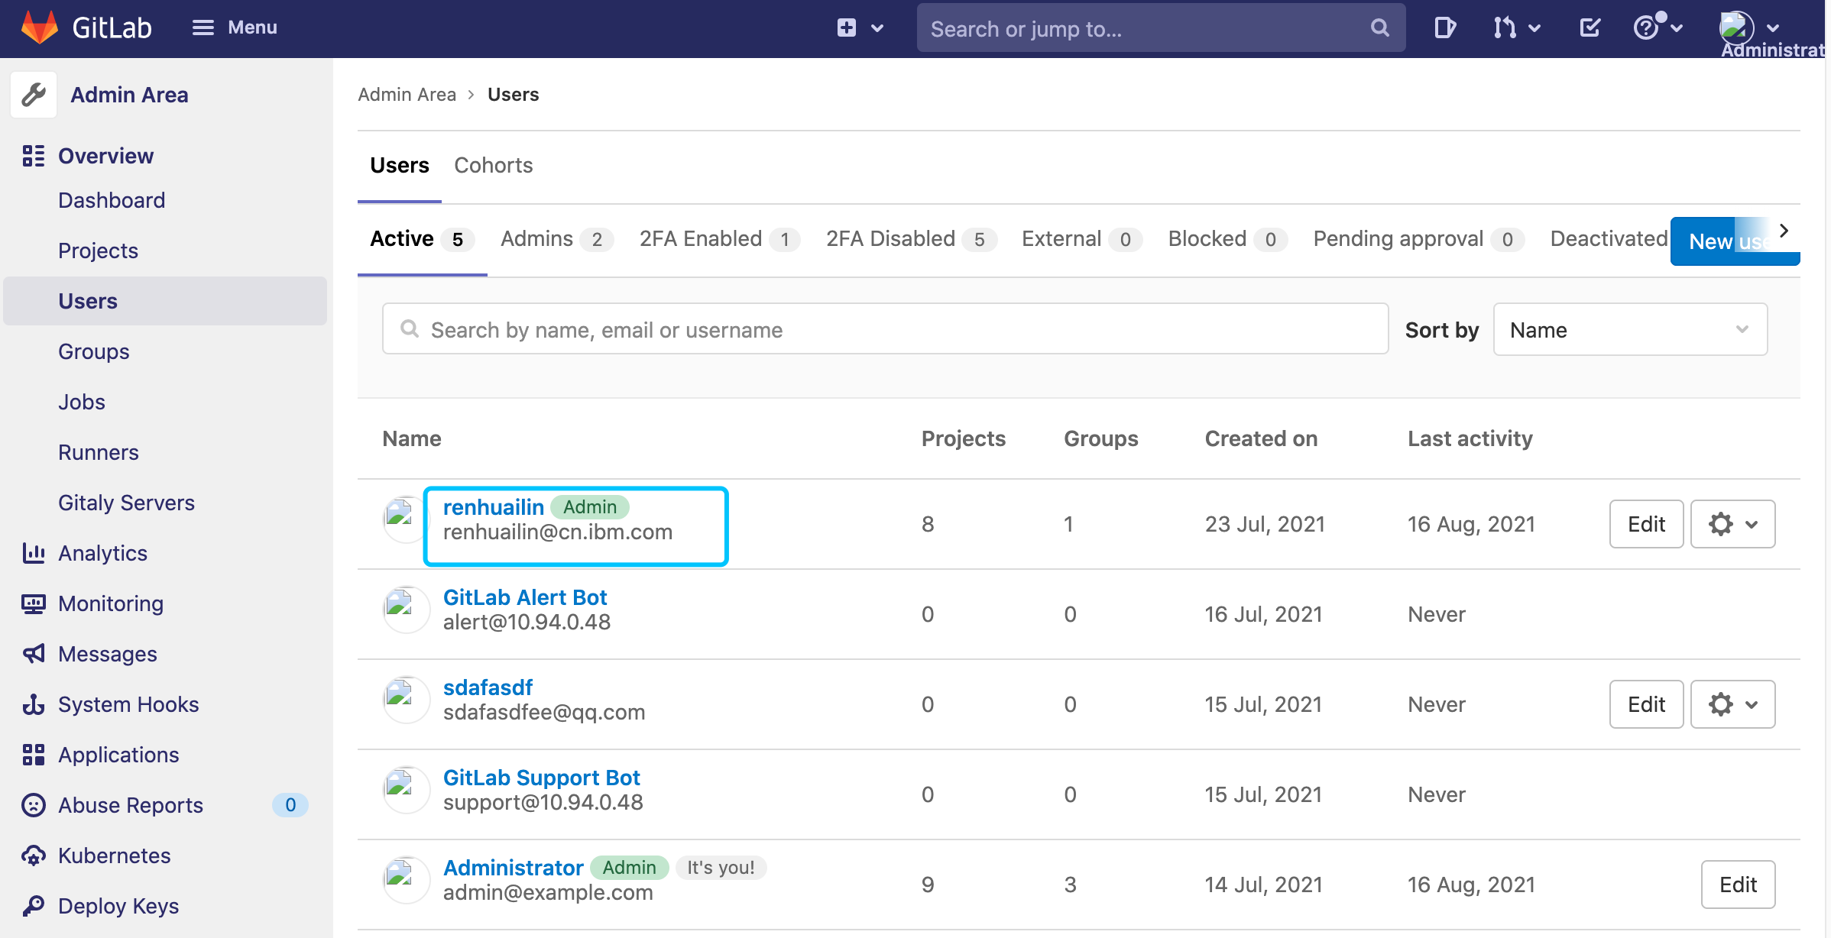Select the 2FA Disabled filter tab
Screen dimensions: 1831x938
(911, 239)
